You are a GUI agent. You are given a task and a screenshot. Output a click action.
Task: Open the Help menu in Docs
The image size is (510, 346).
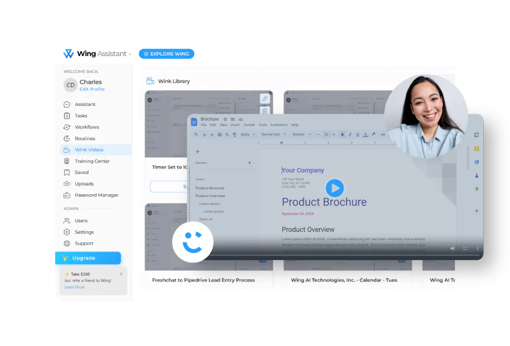[295, 125]
